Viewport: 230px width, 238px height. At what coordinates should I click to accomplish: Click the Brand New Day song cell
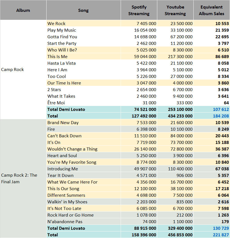click(x=83, y=122)
